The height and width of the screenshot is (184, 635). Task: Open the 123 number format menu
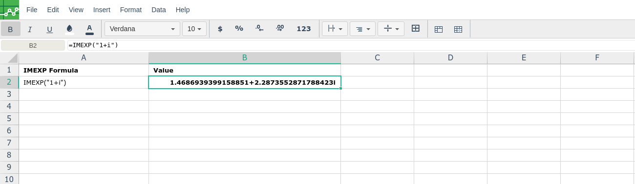pos(304,29)
